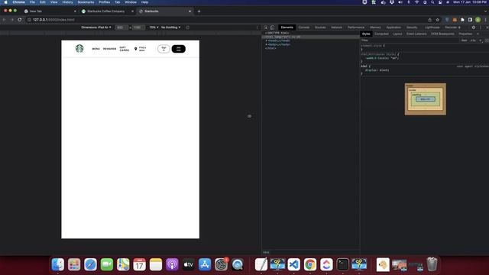Select the html element row in DOM tree
The width and height of the screenshot is (489, 275).
click(x=310, y=37)
